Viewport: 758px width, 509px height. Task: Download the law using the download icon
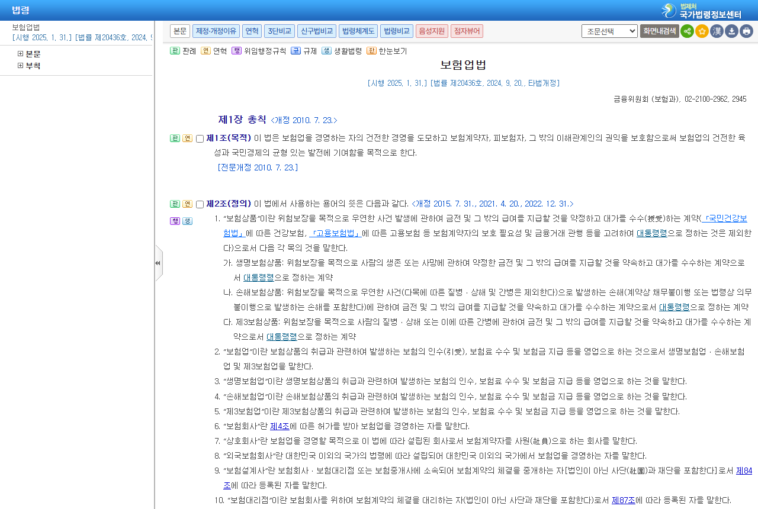[x=731, y=31]
